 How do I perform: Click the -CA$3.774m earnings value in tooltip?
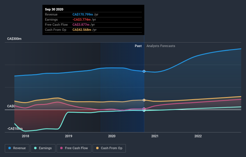82,19
